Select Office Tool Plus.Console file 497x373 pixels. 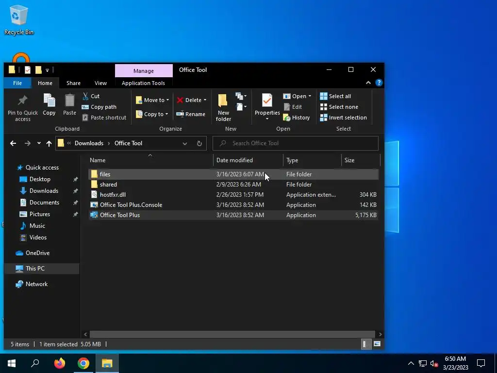point(233,205)
